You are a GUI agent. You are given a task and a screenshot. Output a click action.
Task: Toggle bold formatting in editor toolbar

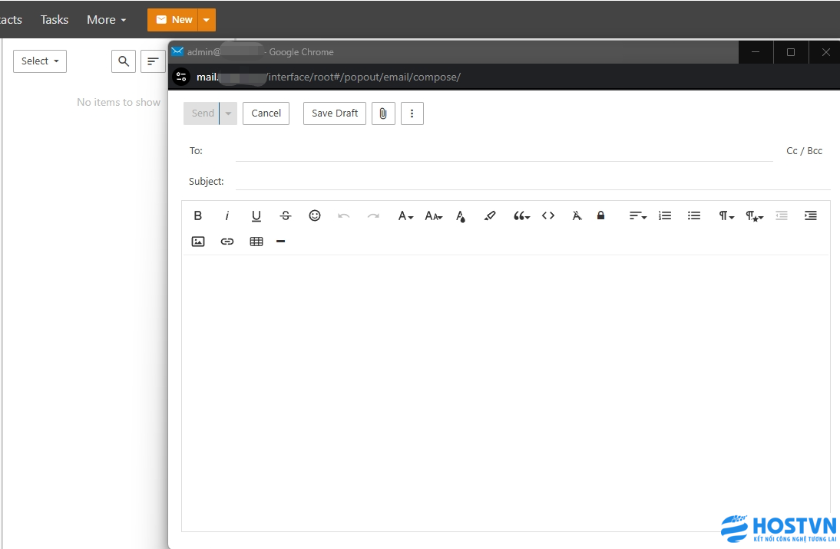pyautogui.click(x=198, y=216)
